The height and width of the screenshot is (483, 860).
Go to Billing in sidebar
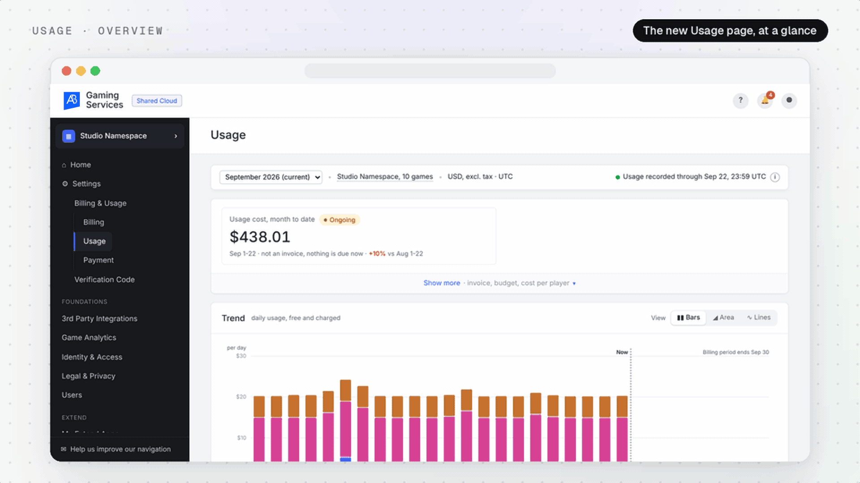[x=94, y=222]
